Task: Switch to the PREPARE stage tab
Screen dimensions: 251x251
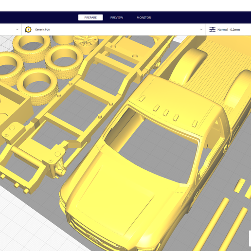Action: tap(90, 18)
